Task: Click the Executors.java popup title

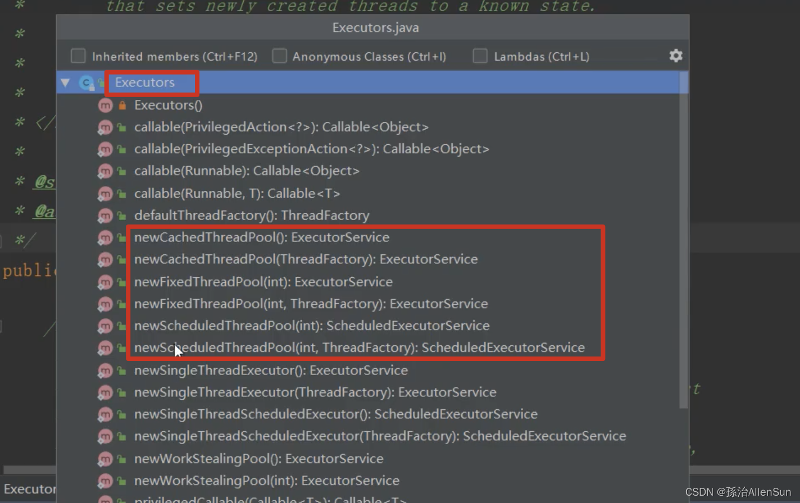Action: pos(375,28)
